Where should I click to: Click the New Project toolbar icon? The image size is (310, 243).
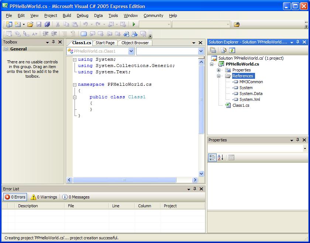click(x=9, y=24)
